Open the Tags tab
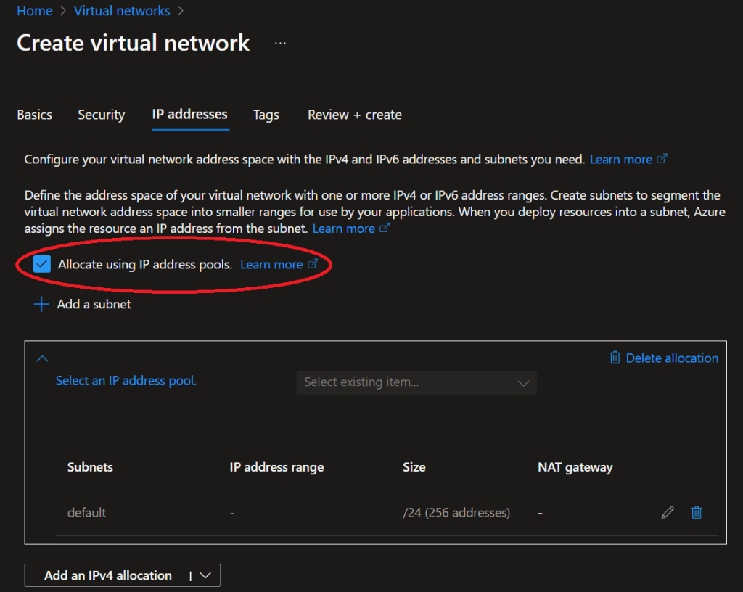 click(266, 115)
